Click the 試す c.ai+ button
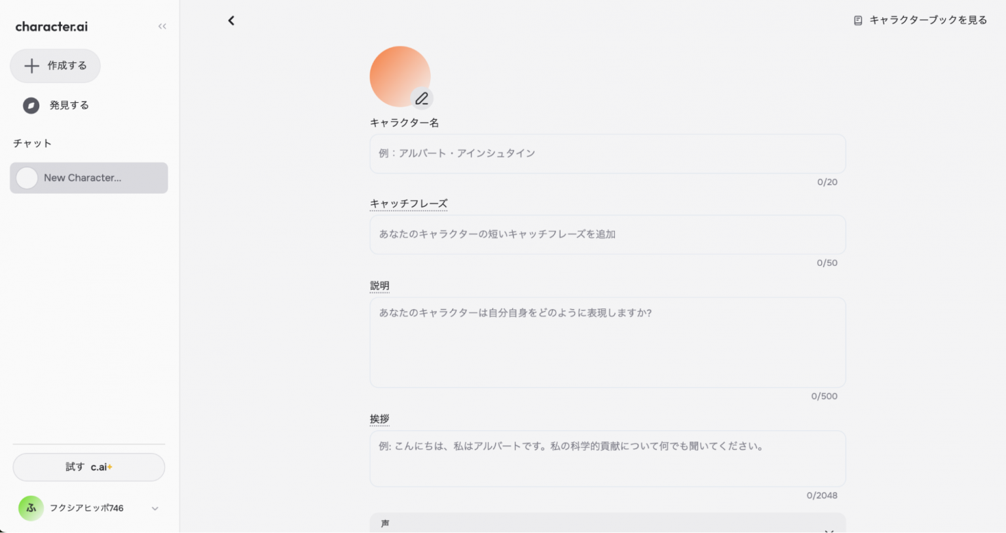 [x=88, y=467]
